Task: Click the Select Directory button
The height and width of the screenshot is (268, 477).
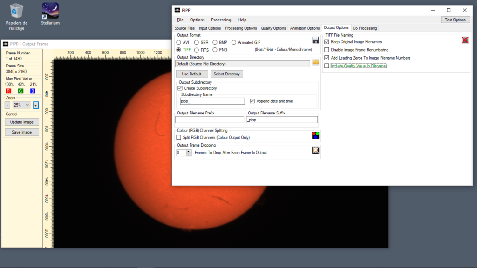Action: pos(227,74)
